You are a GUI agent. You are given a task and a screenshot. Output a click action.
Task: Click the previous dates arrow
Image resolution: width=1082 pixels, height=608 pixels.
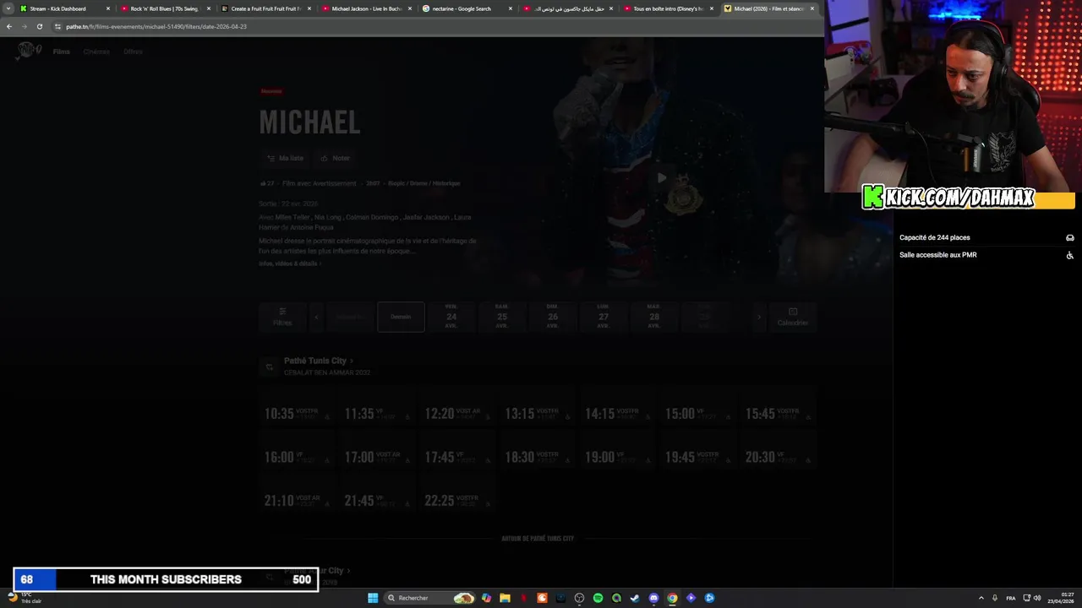point(316,317)
